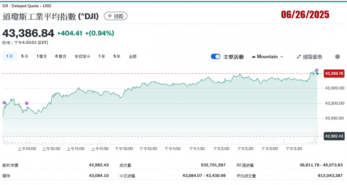Screen dimensions: 347x185
Task: View the 5年 chart range
Action: pos(117,56)
